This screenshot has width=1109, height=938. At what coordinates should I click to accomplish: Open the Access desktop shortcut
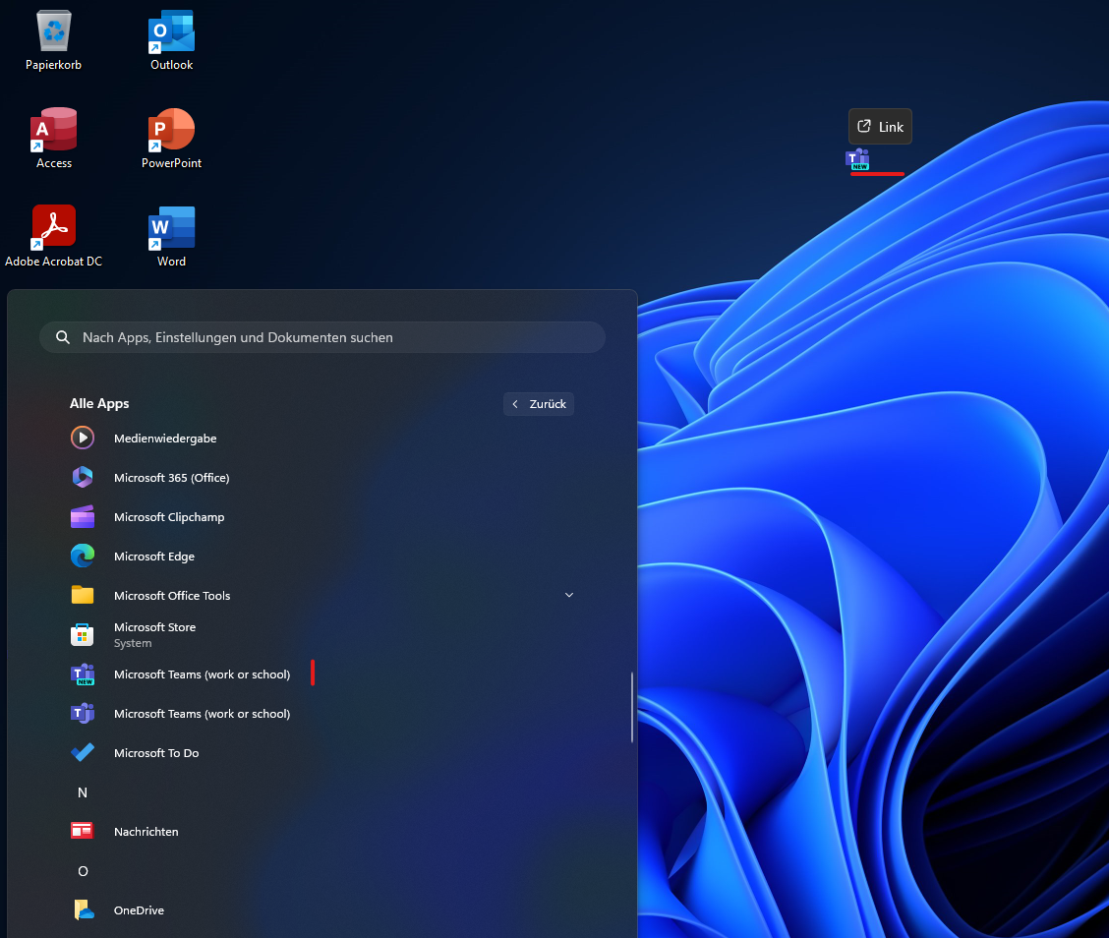[x=54, y=130]
